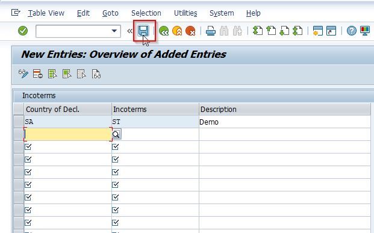Click the table select-all corner button

click(x=19, y=110)
